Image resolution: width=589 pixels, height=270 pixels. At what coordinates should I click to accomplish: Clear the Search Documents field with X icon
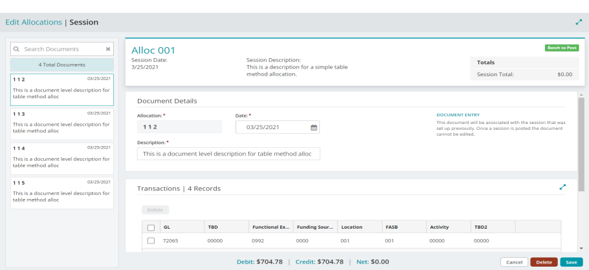108,49
